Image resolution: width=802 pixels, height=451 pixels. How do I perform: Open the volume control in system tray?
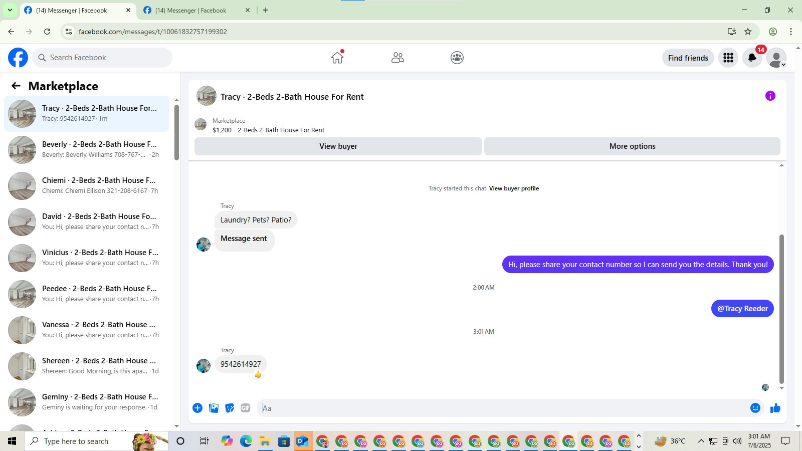tap(737, 441)
